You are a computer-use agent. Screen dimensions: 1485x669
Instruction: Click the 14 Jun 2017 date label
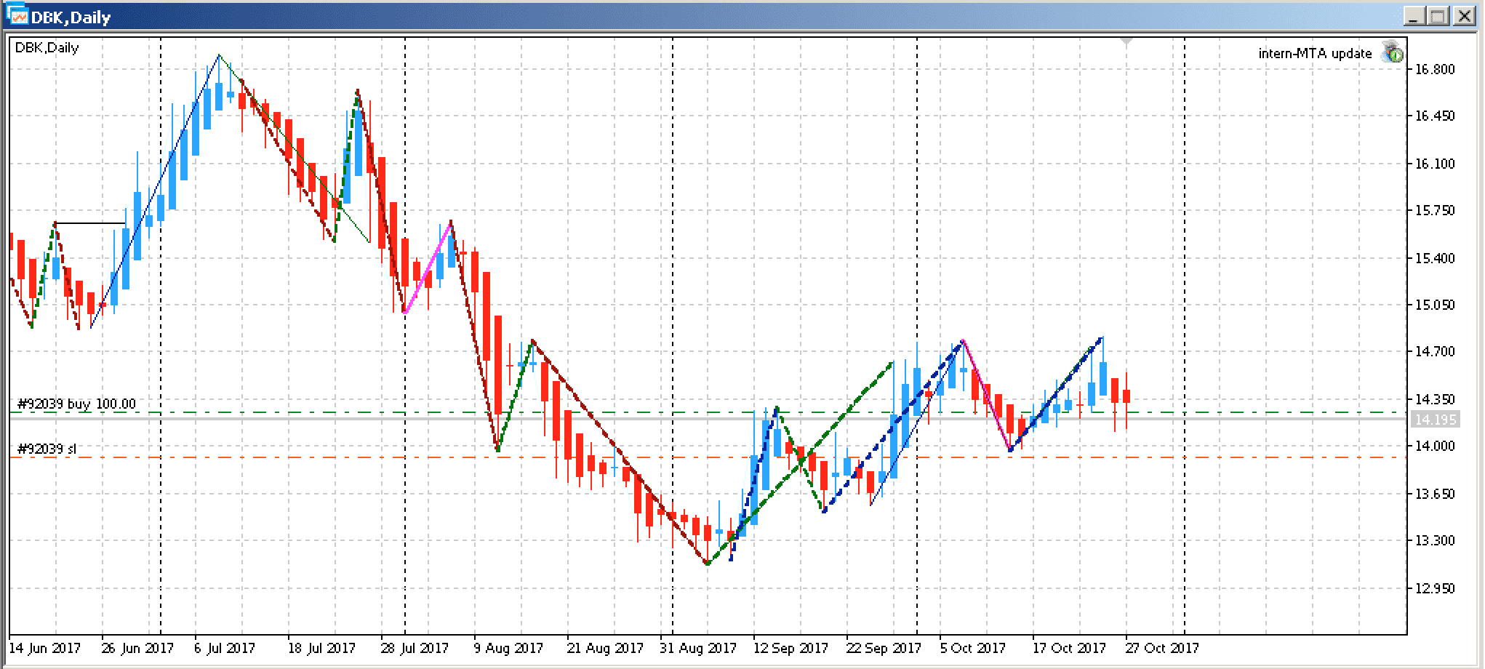tap(44, 648)
